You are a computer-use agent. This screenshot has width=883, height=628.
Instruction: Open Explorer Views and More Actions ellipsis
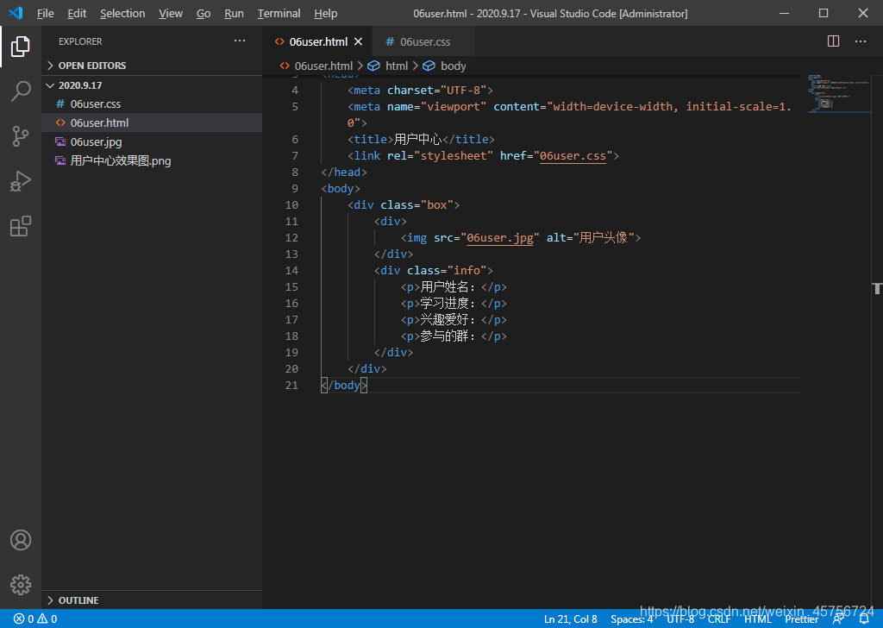[x=240, y=41]
